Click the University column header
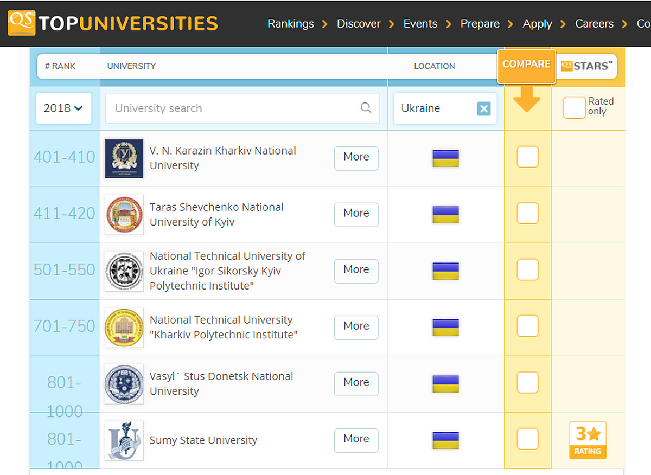The width and height of the screenshot is (651, 475). coord(131,66)
